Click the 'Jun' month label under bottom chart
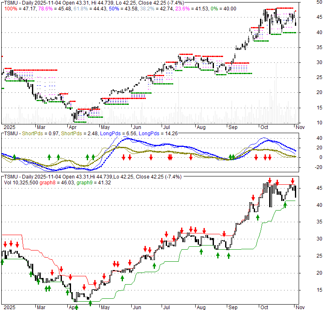The image size is (324, 310). (x=137, y=308)
